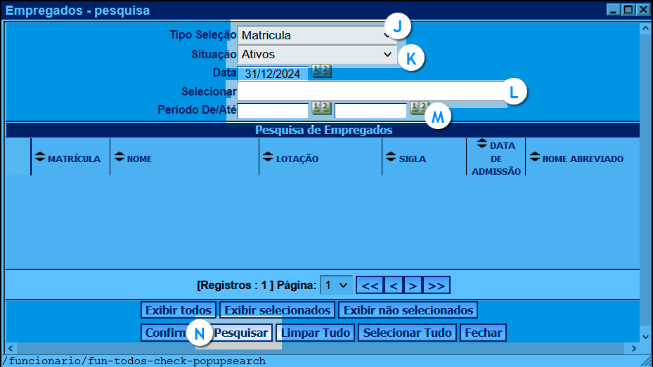The width and height of the screenshot is (653, 367).
Task: Click the horizontal scrollbar left arrow
Action: coord(11,348)
